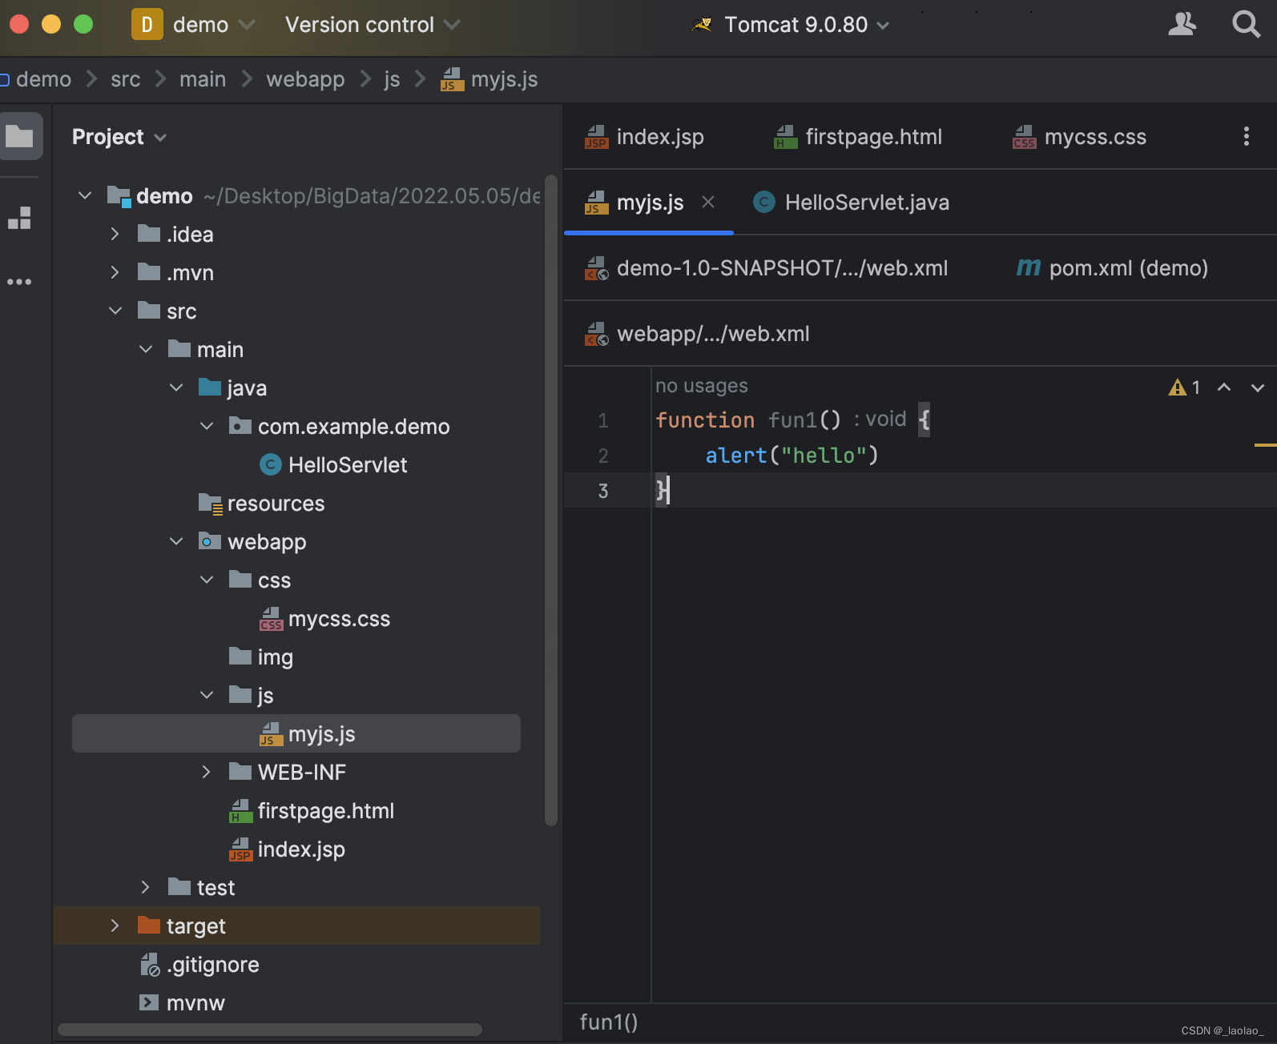The height and width of the screenshot is (1044, 1277).
Task: Collapse the demo root node
Action: [x=85, y=195]
